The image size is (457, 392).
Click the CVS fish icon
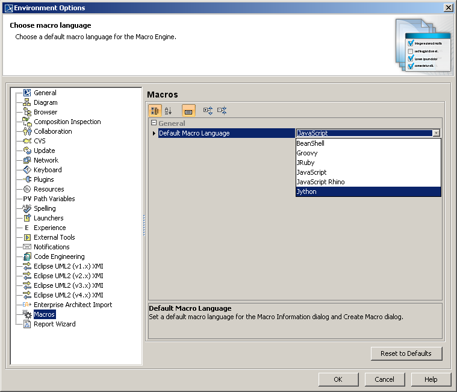click(27, 141)
